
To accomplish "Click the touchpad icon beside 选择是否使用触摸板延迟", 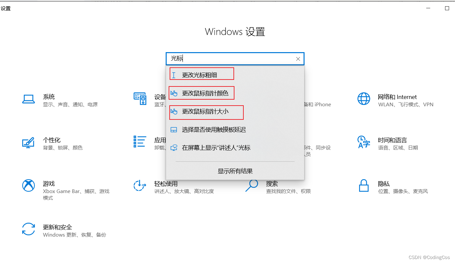I will 174,130.
